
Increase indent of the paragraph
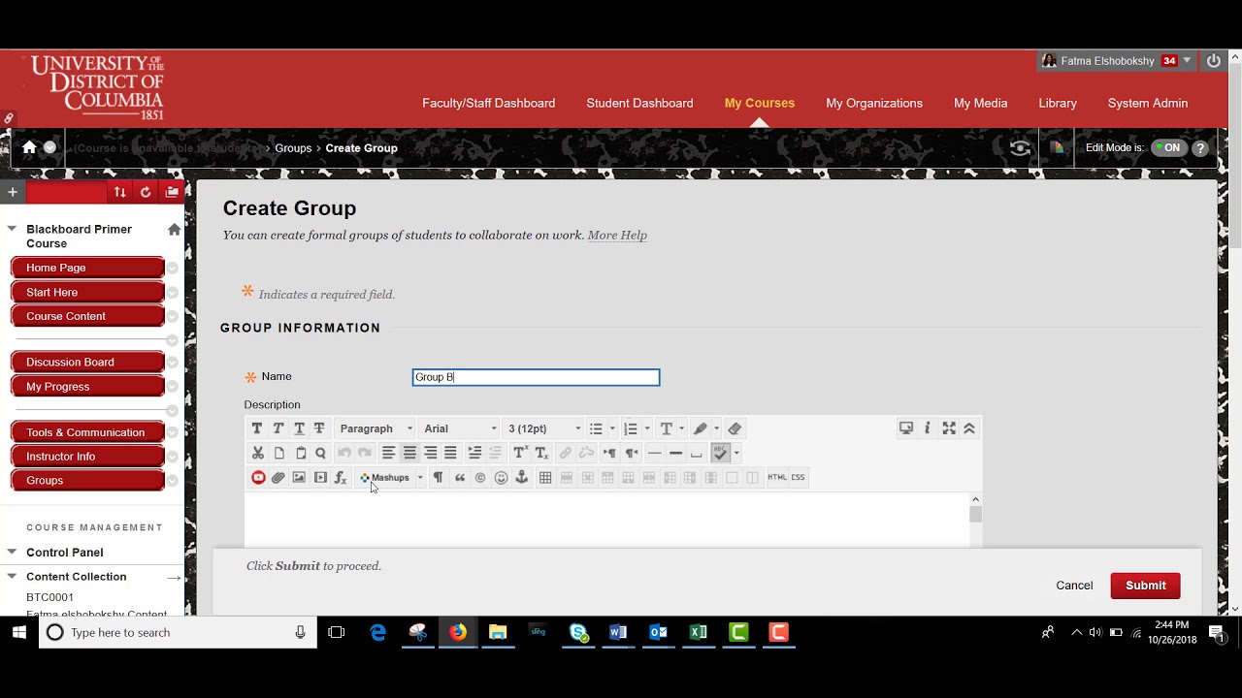pos(474,453)
